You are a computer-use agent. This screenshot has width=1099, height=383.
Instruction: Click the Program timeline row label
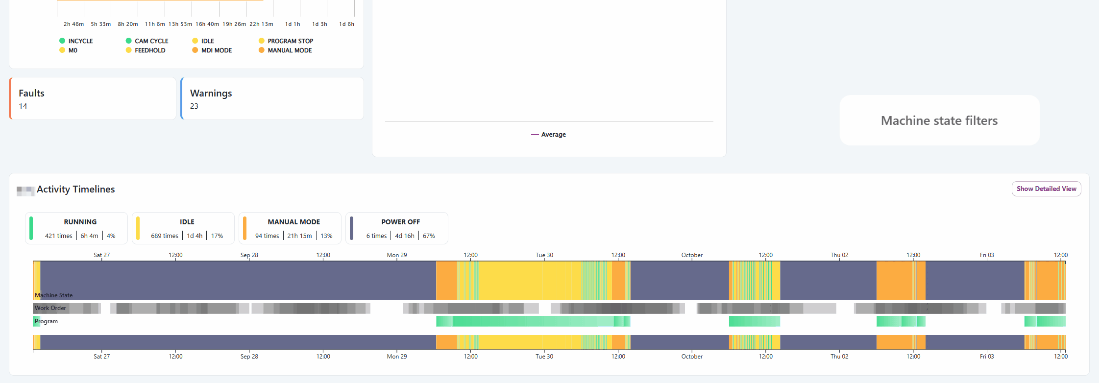point(46,321)
